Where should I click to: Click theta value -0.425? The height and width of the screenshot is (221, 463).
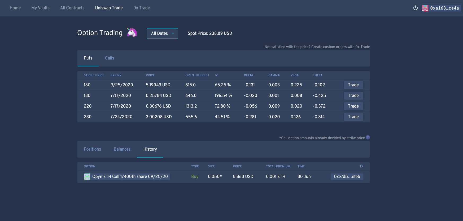(x=320, y=96)
